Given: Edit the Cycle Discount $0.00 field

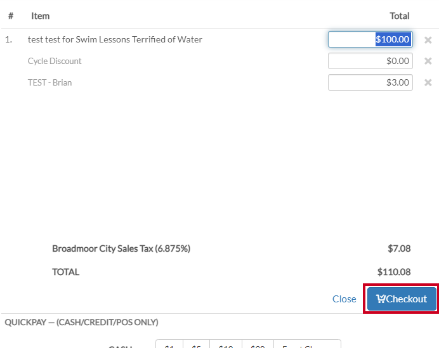Looking at the screenshot, I should [370, 61].
